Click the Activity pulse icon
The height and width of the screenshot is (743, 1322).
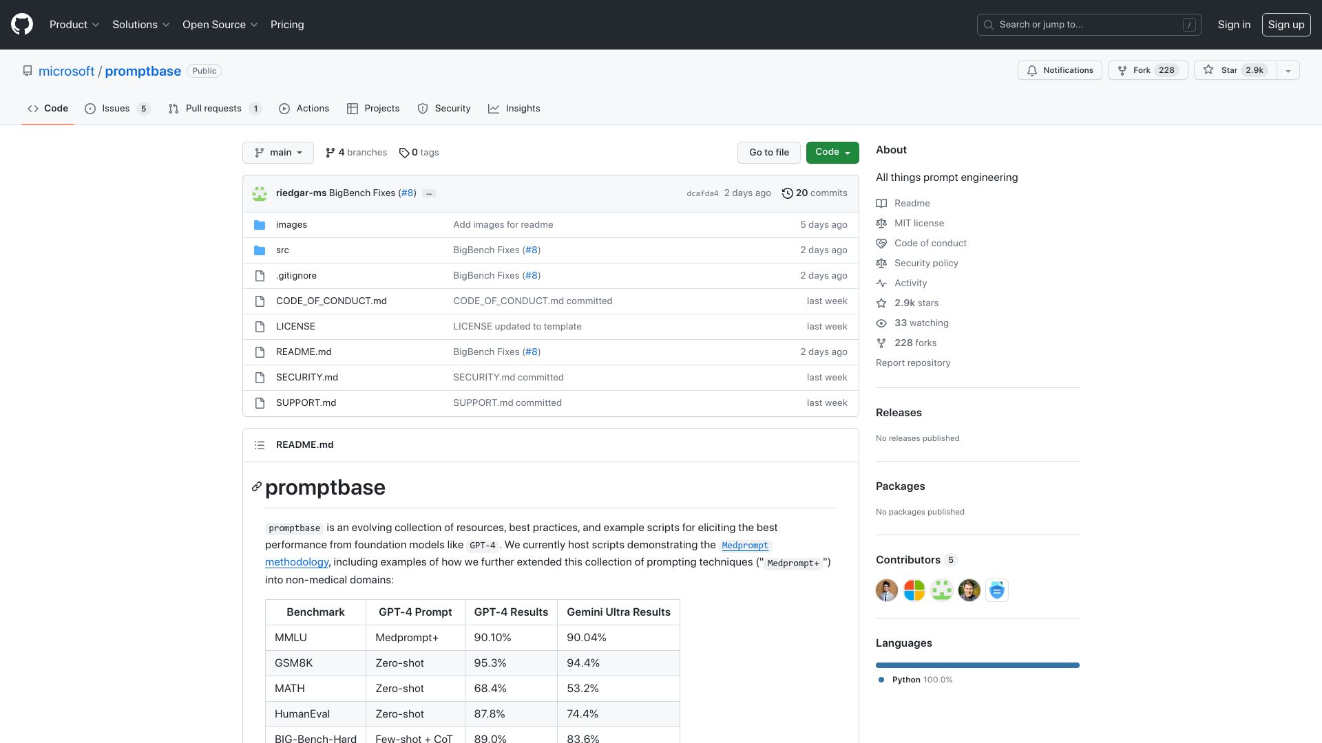tap(881, 283)
